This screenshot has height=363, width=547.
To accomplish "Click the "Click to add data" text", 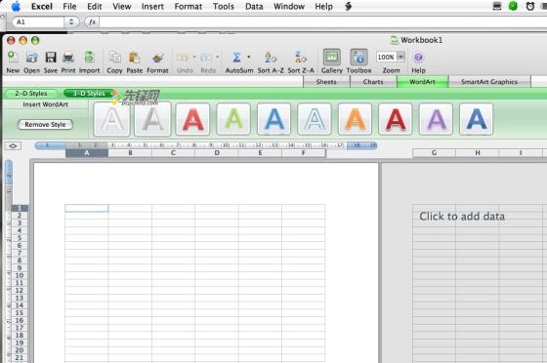I will pos(462,217).
